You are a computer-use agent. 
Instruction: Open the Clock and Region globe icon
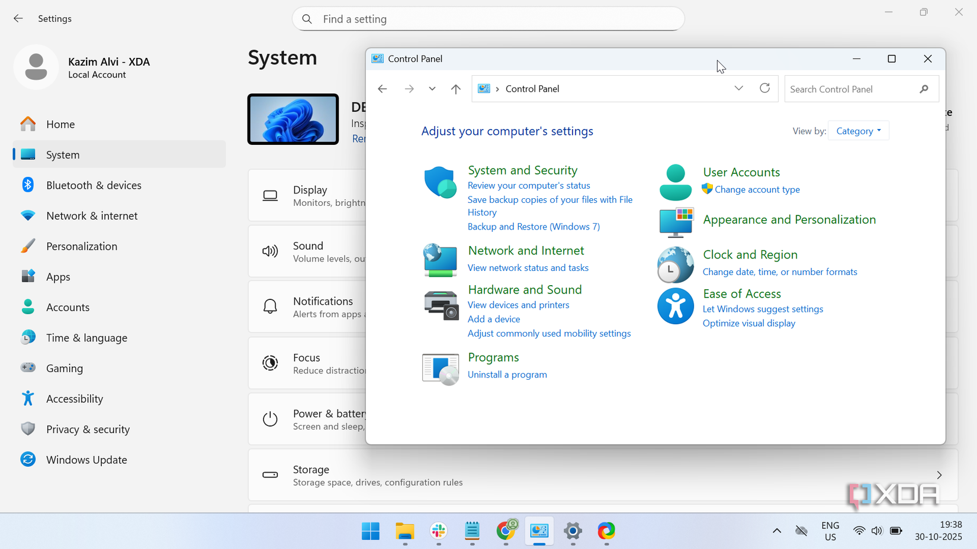pos(675,265)
